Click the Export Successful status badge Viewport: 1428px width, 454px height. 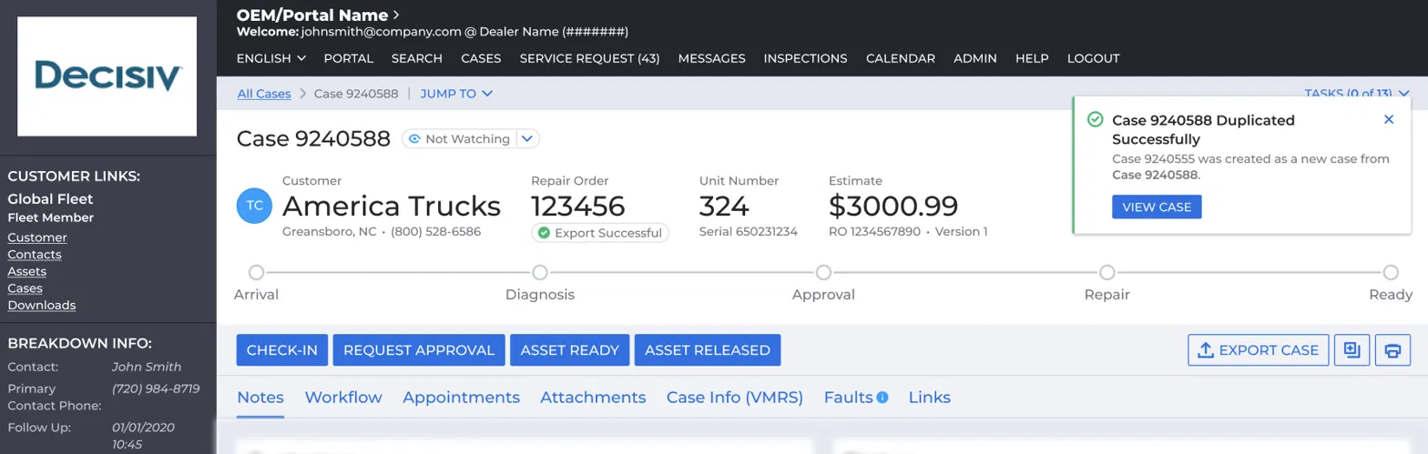600,233
